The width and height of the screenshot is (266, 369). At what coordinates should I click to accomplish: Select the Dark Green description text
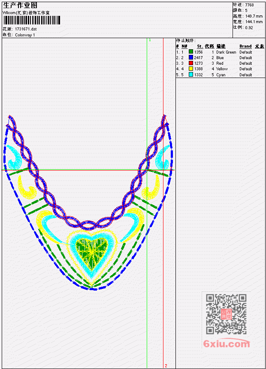coord(226,52)
